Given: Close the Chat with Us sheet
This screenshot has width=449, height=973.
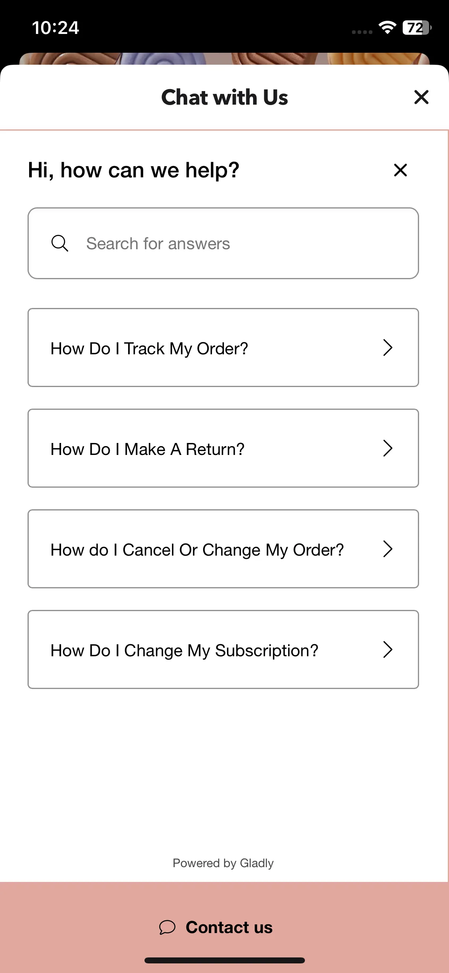Looking at the screenshot, I should pos(421,97).
